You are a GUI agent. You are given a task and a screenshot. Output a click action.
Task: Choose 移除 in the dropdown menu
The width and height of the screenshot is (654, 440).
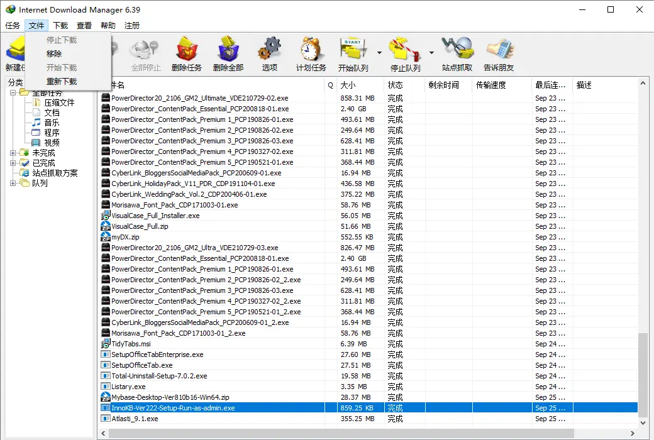[x=69, y=54]
